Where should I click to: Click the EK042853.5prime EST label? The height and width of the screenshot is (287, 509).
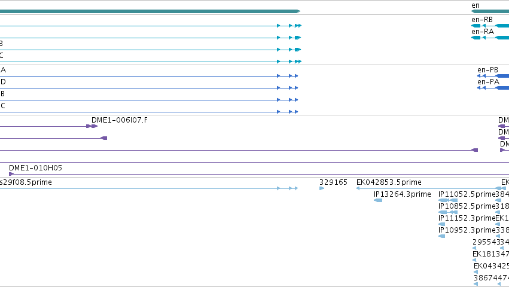click(389, 182)
